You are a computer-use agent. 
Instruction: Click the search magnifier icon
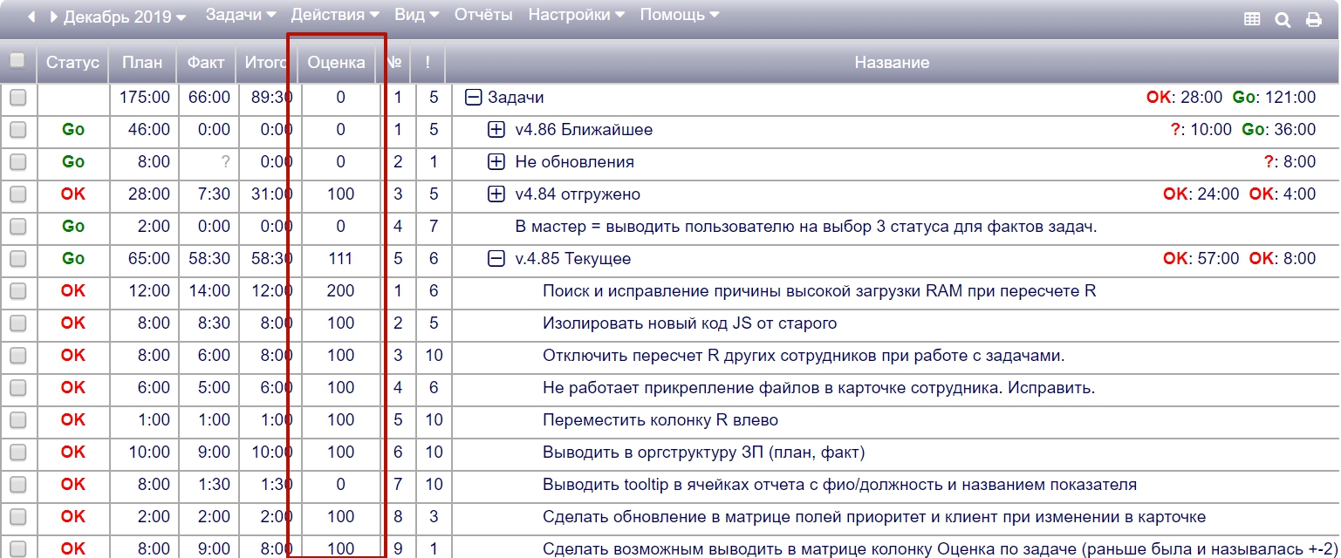tap(1283, 19)
